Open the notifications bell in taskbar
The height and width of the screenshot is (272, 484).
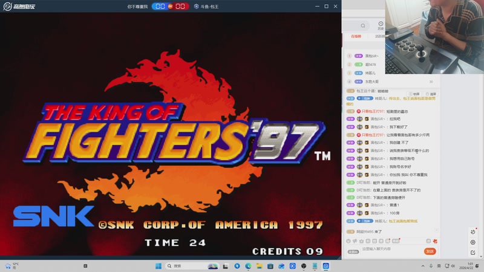click(477, 266)
